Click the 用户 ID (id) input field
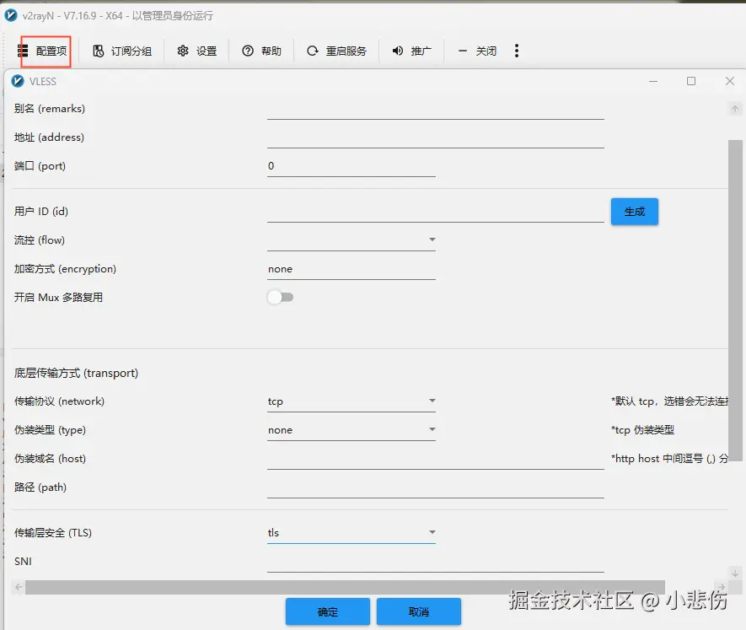 (435, 212)
